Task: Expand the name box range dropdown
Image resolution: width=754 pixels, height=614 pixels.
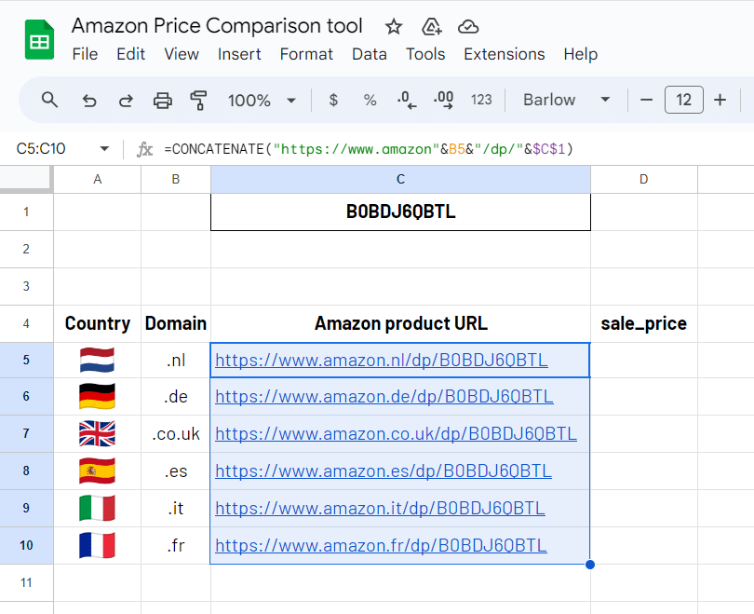Action: pyautogui.click(x=104, y=149)
